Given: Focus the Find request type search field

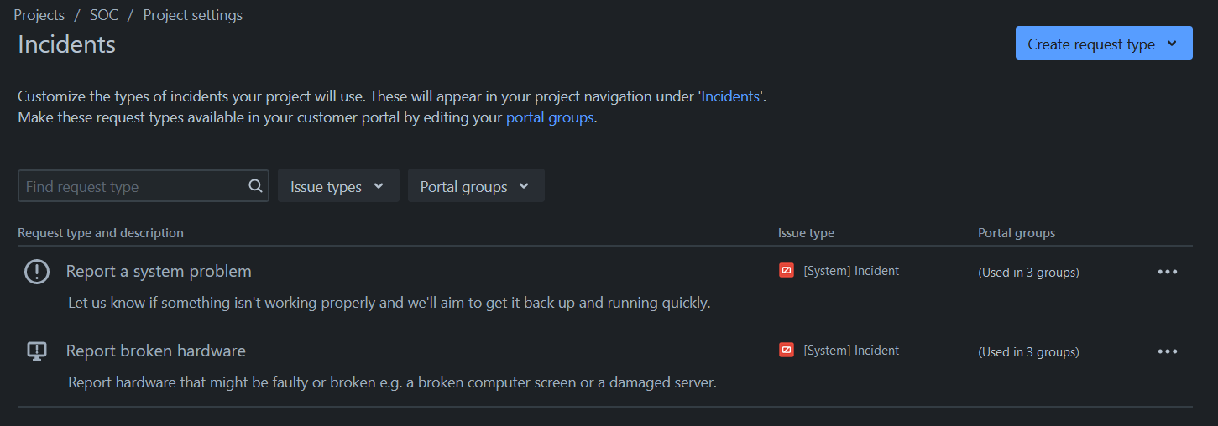Looking at the screenshot, I should (x=134, y=186).
